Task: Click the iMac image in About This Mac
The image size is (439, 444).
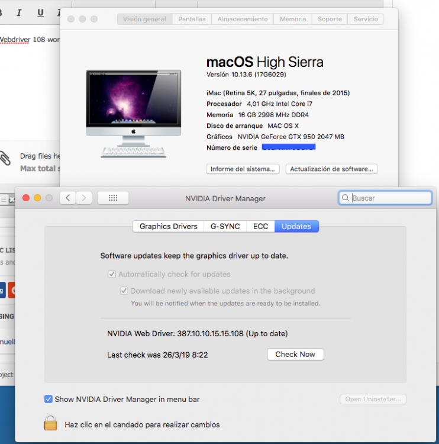Action: point(133,114)
